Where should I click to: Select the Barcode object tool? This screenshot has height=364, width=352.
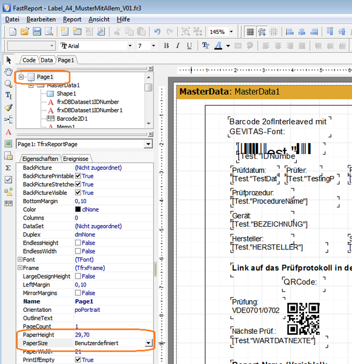point(8,204)
